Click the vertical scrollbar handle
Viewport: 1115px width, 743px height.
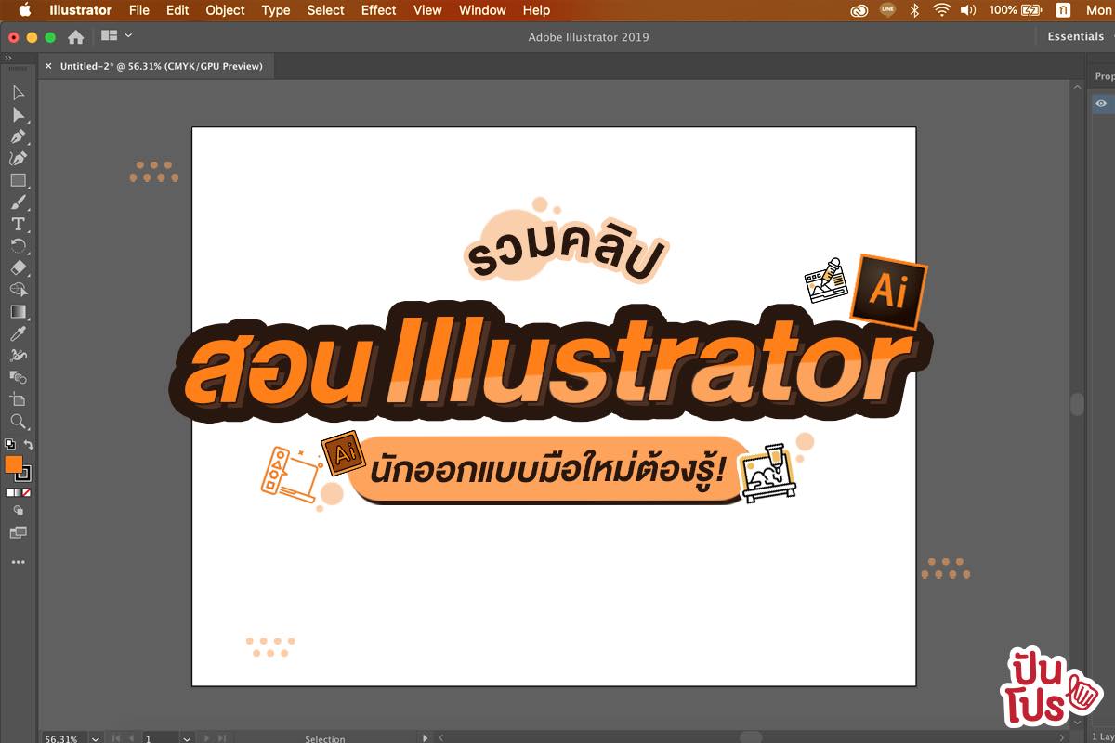point(1077,404)
